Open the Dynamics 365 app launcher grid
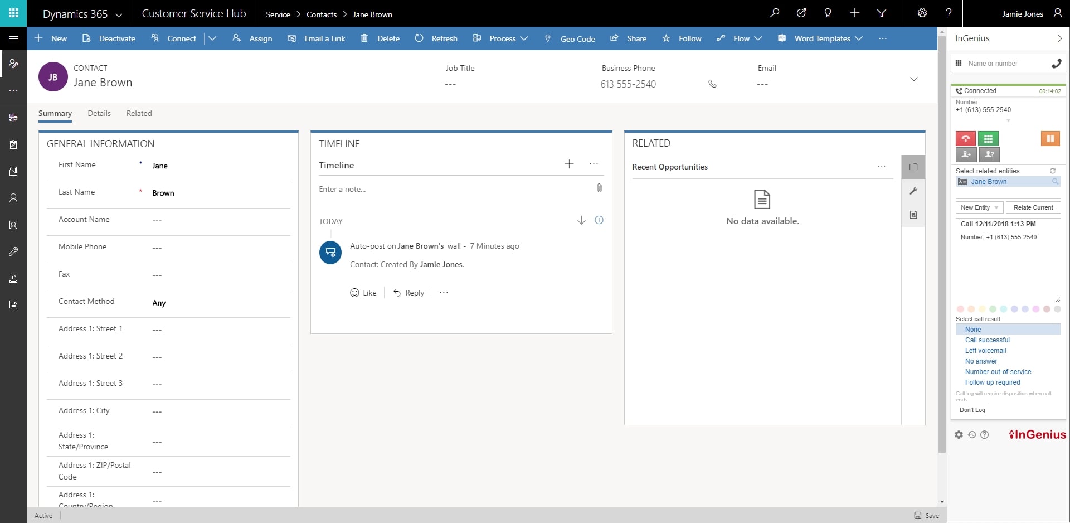The width and height of the screenshot is (1070, 523). pos(13,13)
